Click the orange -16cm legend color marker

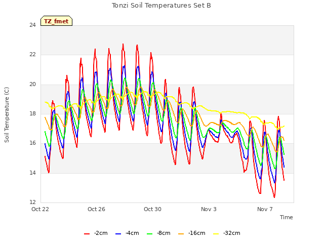point(181,234)
